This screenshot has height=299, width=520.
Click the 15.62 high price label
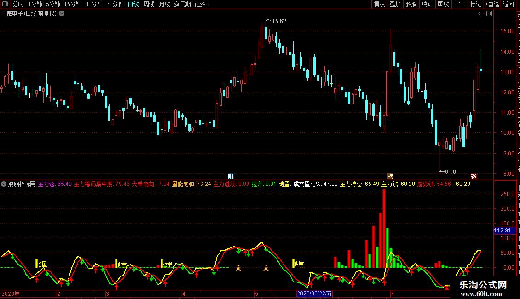pyautogui.click(x=279, y=21)
